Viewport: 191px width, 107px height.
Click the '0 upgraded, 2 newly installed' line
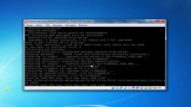79,40
